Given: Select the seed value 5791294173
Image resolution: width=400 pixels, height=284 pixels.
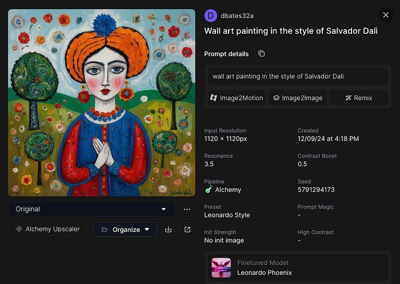Looking at the screenshot, I should [x=316, y=190].
